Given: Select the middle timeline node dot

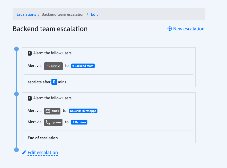Looking at the screenshot, I should tap(16, 94).
